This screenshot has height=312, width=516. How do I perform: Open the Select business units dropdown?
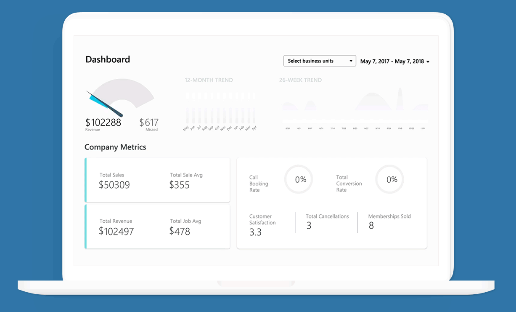pyautogui.click(x=319, y=61)
